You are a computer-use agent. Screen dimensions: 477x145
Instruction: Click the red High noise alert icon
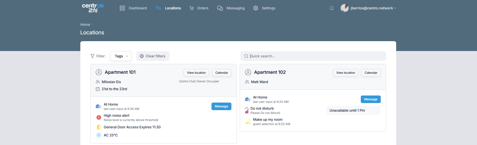99,117
